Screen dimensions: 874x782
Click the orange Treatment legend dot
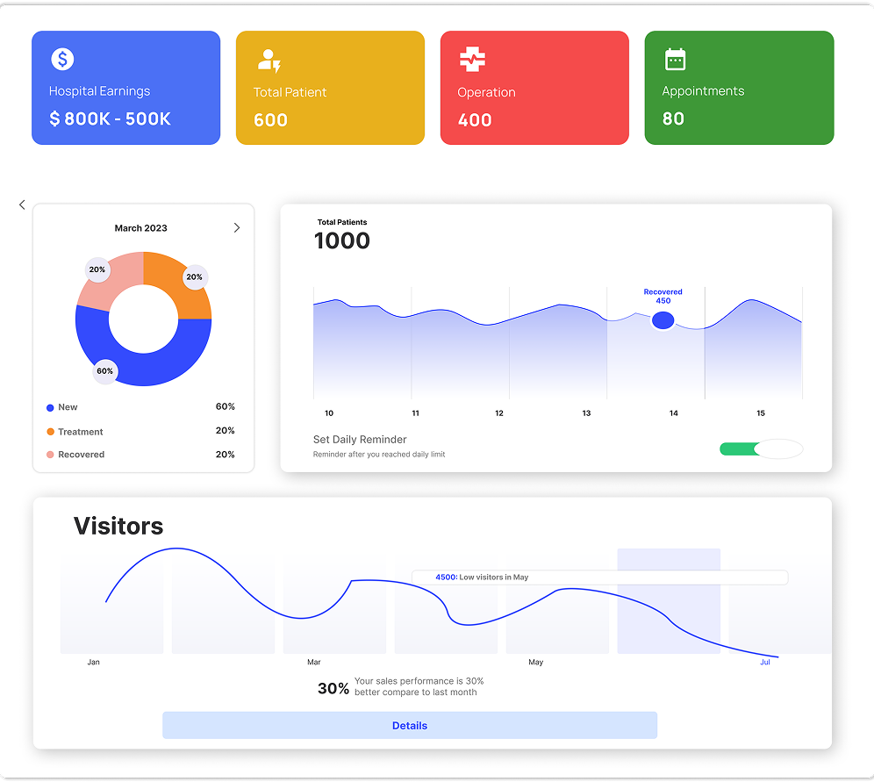pyautogui.click(x=50, y=432)
